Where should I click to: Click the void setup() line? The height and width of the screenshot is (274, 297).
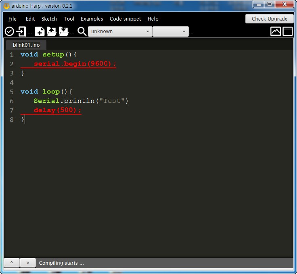click(48, 54)
